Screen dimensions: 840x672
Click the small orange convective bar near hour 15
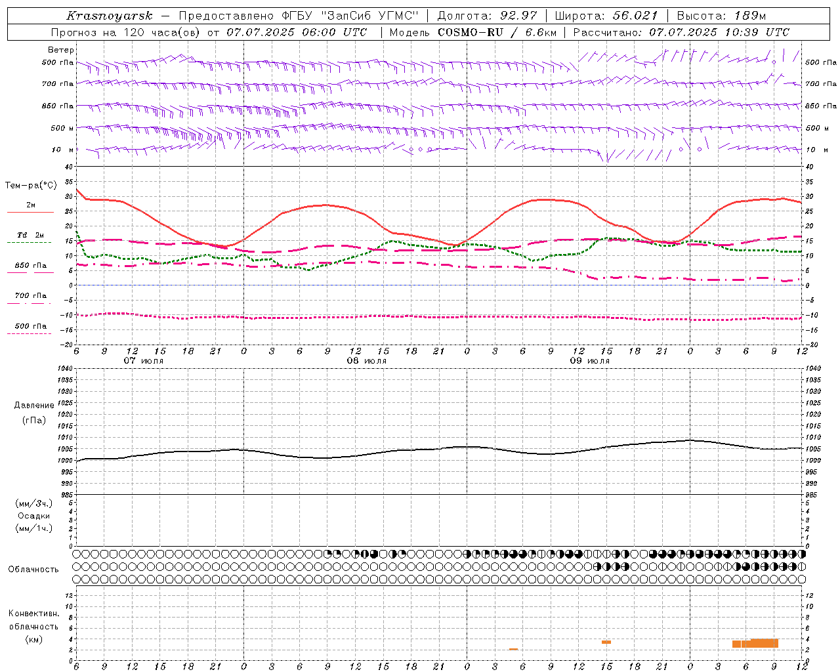coord(606,642)
